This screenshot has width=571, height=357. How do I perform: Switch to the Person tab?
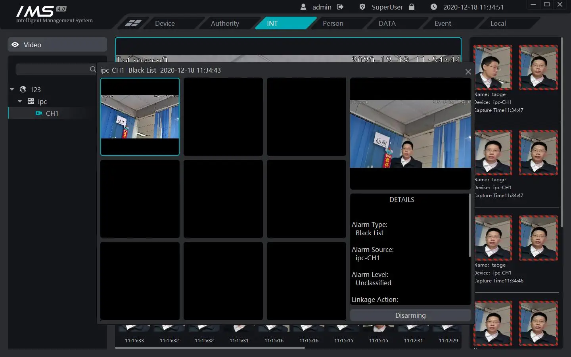pos(333,23)
